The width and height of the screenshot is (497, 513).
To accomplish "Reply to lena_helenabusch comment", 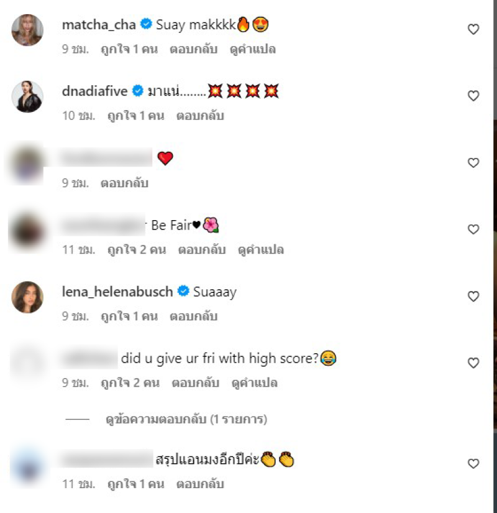I will (194, 316).
